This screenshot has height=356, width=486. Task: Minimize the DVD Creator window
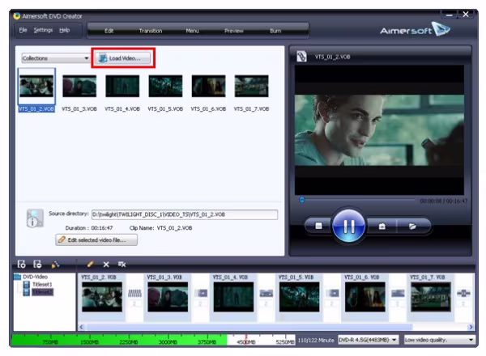click(x=449, y=15)
